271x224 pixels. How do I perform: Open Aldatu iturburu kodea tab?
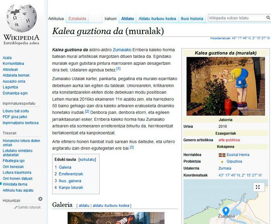[157, 19]
